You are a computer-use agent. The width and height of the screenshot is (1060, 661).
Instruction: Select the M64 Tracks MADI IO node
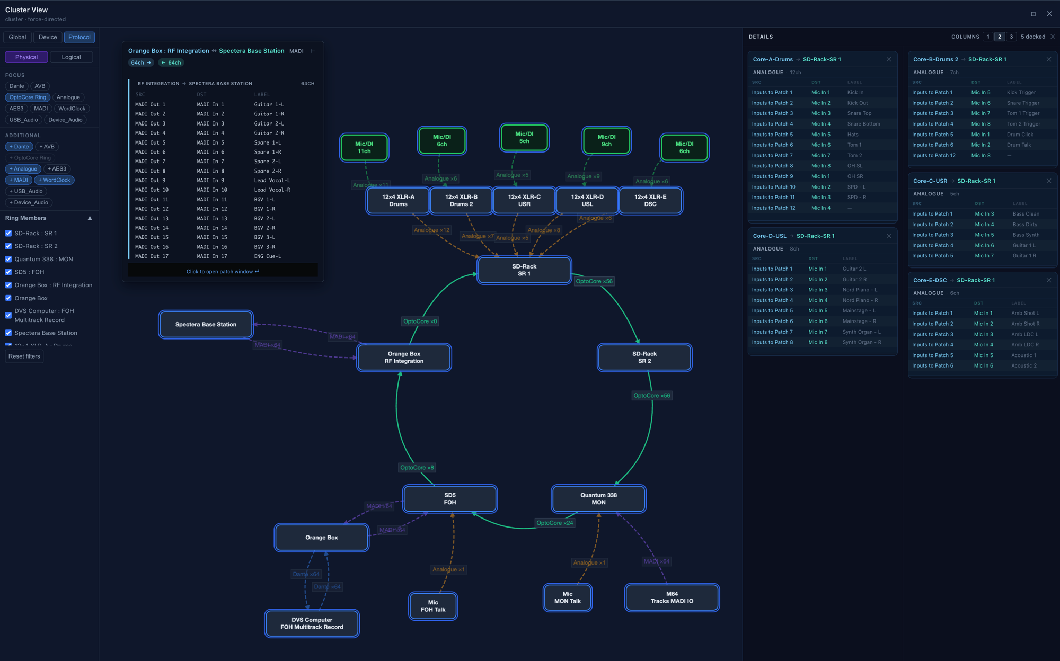(x=672, y=597)
